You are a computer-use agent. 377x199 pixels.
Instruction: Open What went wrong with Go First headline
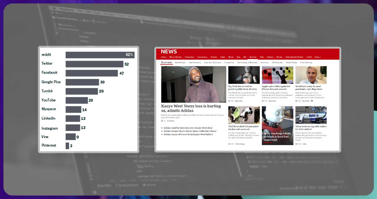pyautogui.click(x=311, y=128)
